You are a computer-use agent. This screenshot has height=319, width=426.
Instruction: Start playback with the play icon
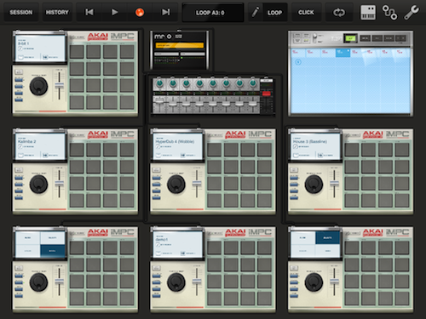[114, 12]
